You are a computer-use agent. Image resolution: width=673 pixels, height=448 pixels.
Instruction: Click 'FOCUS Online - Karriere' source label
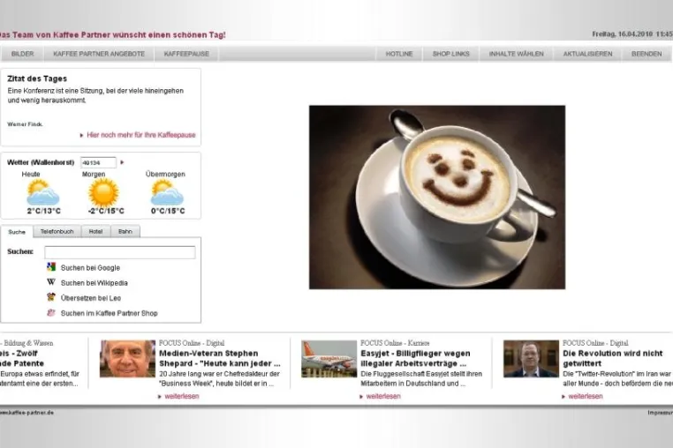pyautogui.click(x=395, y=343)
